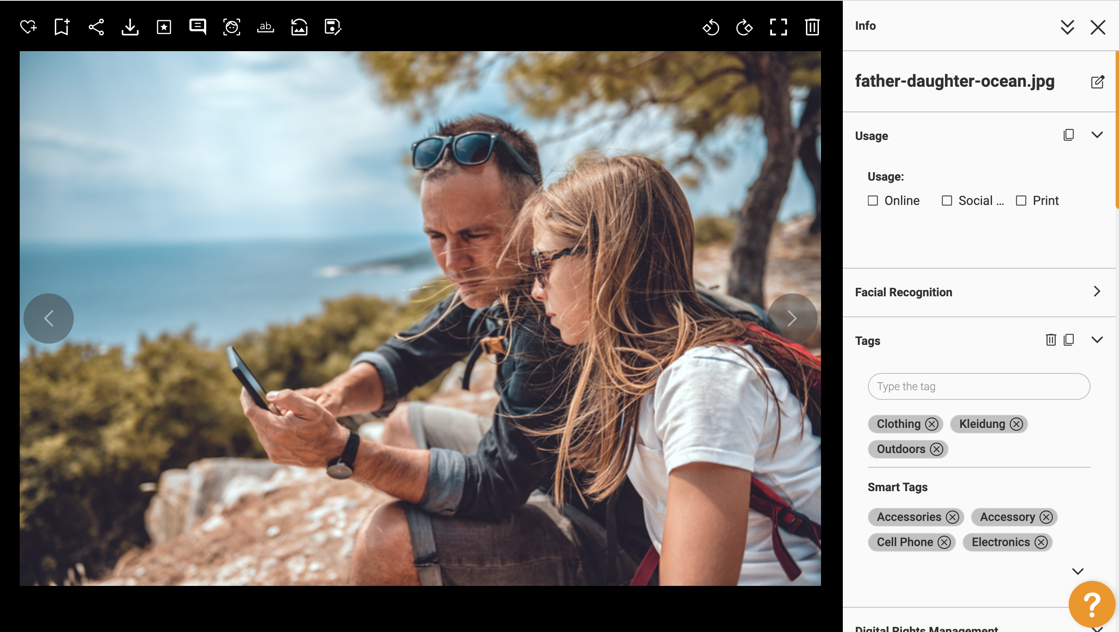This screenshot has height=632, width=1119.
Task: Collapse the Tags section chevron
Action: click(1097, 339)
